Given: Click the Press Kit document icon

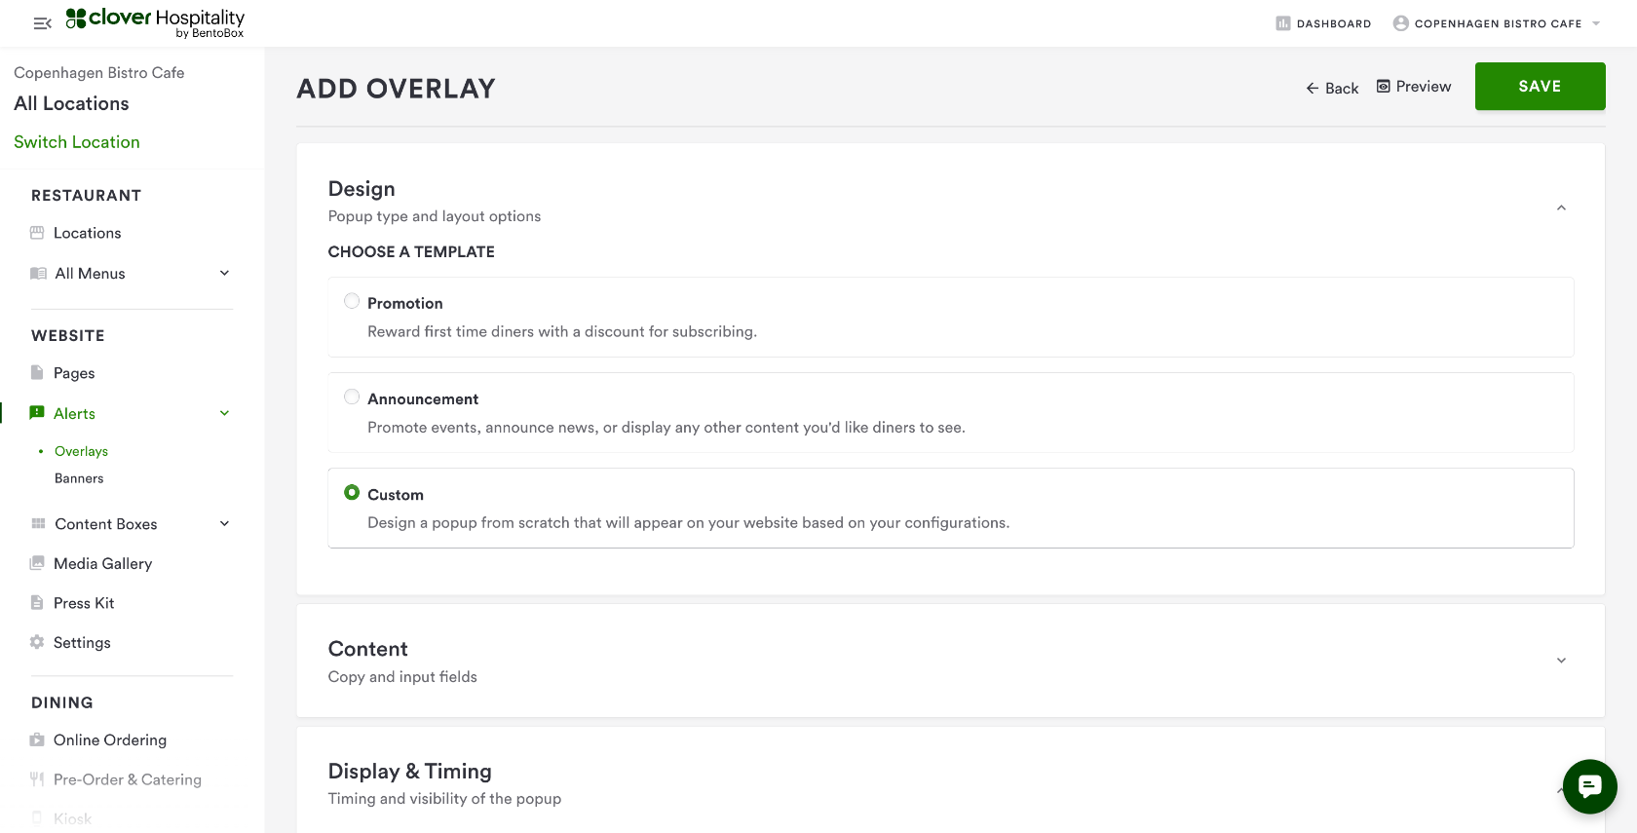Looking at the screenshot, I should click(x=37, y=603).
